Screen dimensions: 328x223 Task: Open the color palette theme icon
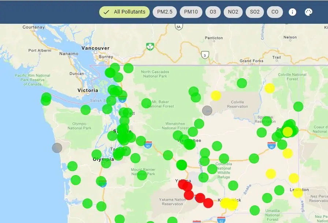(309, 12)
